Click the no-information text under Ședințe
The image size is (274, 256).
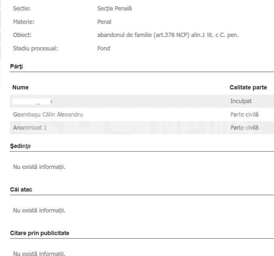coord(39,167)
